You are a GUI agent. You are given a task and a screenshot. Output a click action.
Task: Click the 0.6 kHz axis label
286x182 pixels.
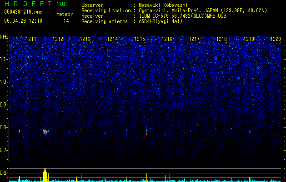4,173
